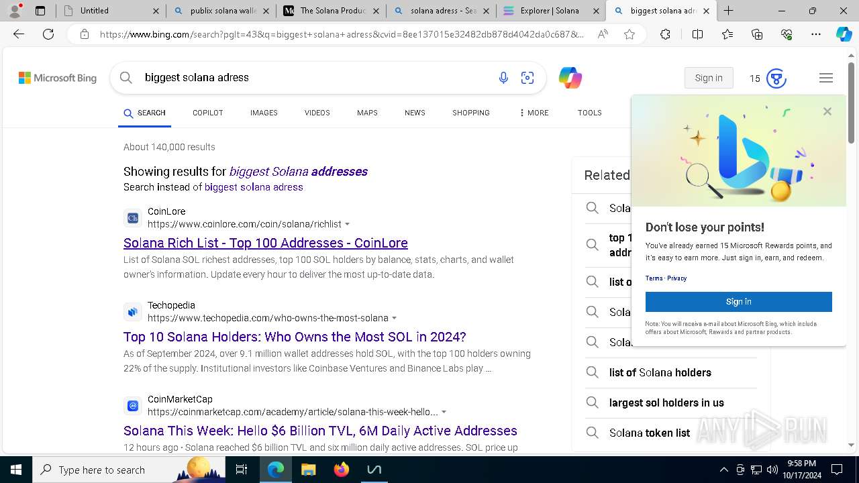Image resolution: width=859 pixels, height=483 pixels.
Task: Open Collections icon
Action: [757, 34]
